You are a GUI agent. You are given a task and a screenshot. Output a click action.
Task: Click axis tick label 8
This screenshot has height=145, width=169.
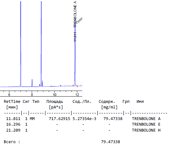(32, 95)
